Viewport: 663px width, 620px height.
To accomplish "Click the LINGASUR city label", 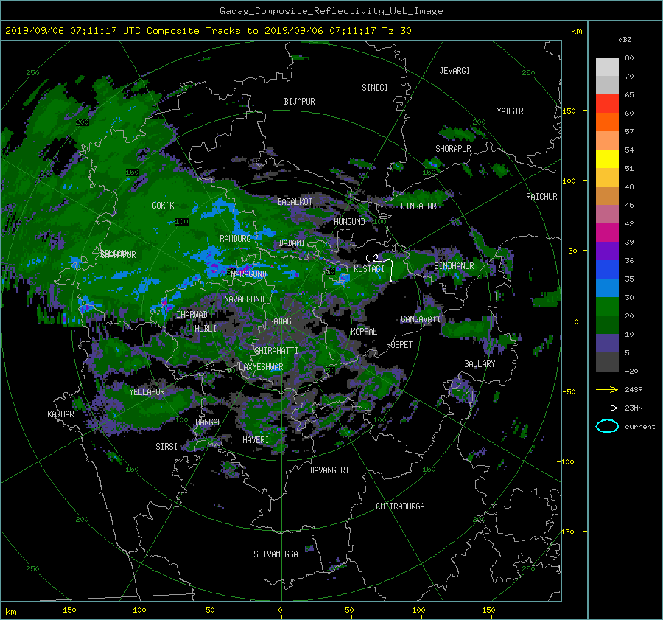I will (418, 206).
